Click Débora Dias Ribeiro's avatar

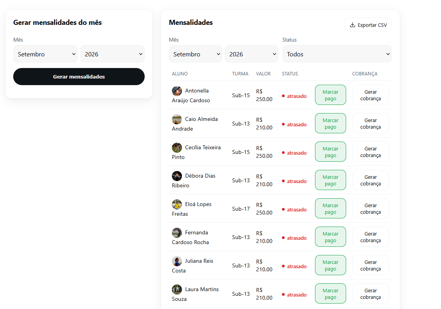177,176
